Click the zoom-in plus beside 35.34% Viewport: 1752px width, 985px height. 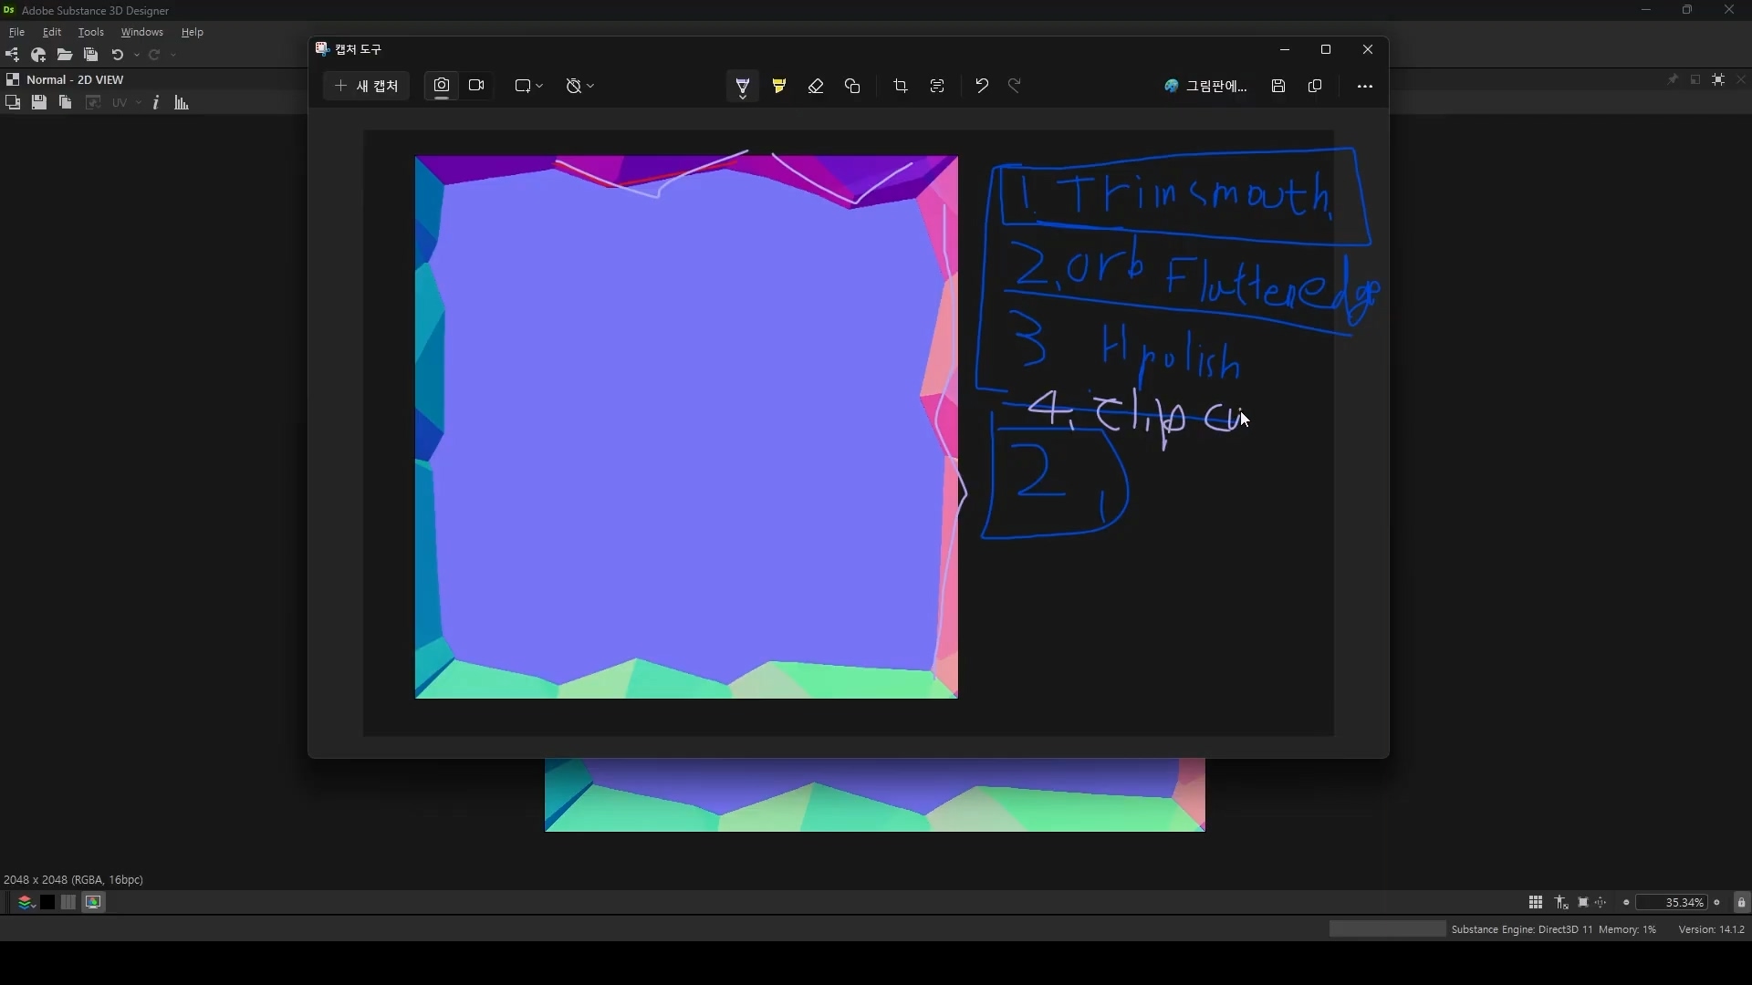1717,903
